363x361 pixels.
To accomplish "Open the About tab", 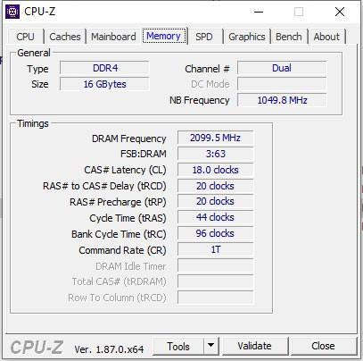I will pos(326,37).
